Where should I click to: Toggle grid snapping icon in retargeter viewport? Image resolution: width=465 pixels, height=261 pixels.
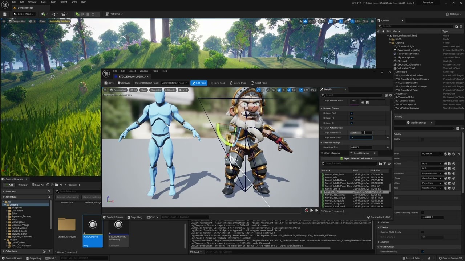coord(279,90)
